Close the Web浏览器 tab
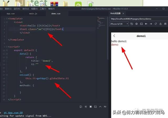The height and width of the screenshot is (118, 168). (123, 13)
